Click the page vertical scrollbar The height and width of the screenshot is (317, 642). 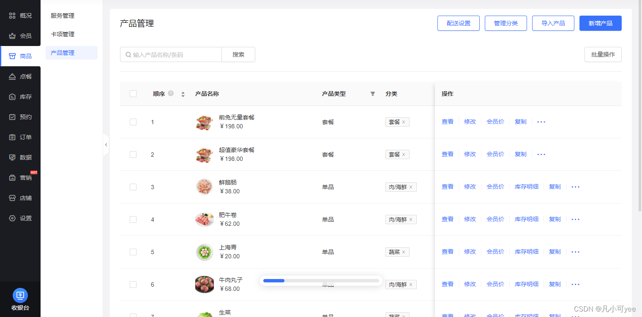click(x=640, y=106)
